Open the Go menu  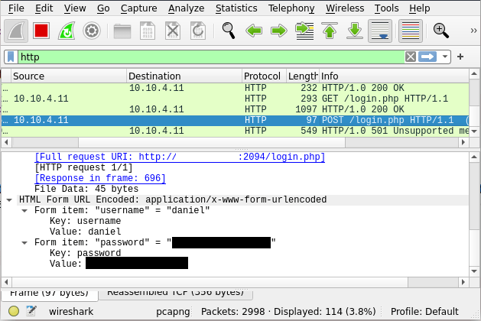pyautogui.click(x=103, y=8)
